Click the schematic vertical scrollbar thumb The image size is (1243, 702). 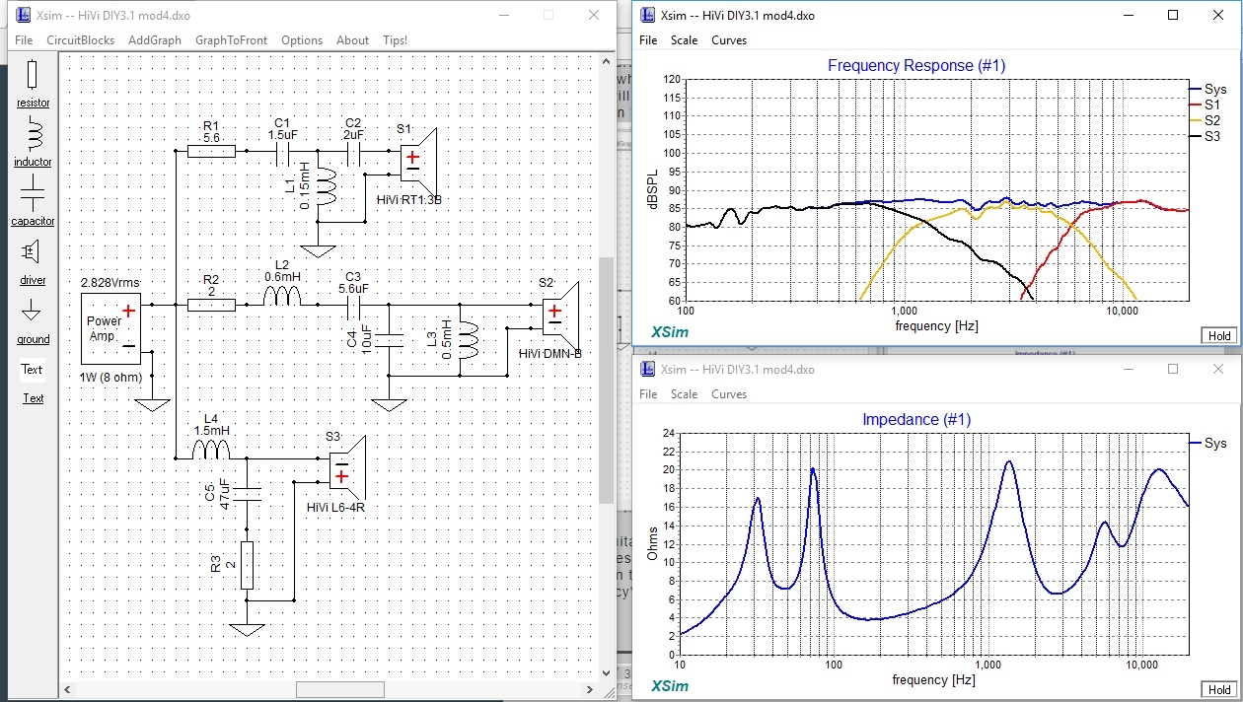(x=607, y=380)
